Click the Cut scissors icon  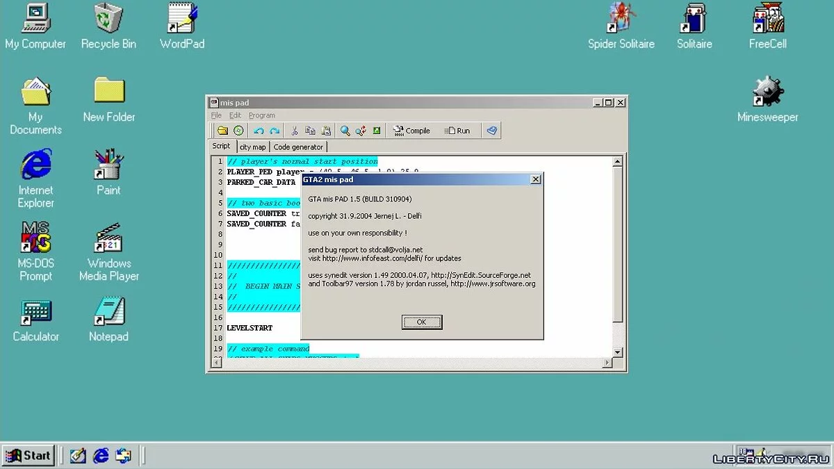point(295,131)
